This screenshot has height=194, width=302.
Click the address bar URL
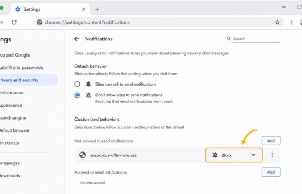[x=87, y=22]
